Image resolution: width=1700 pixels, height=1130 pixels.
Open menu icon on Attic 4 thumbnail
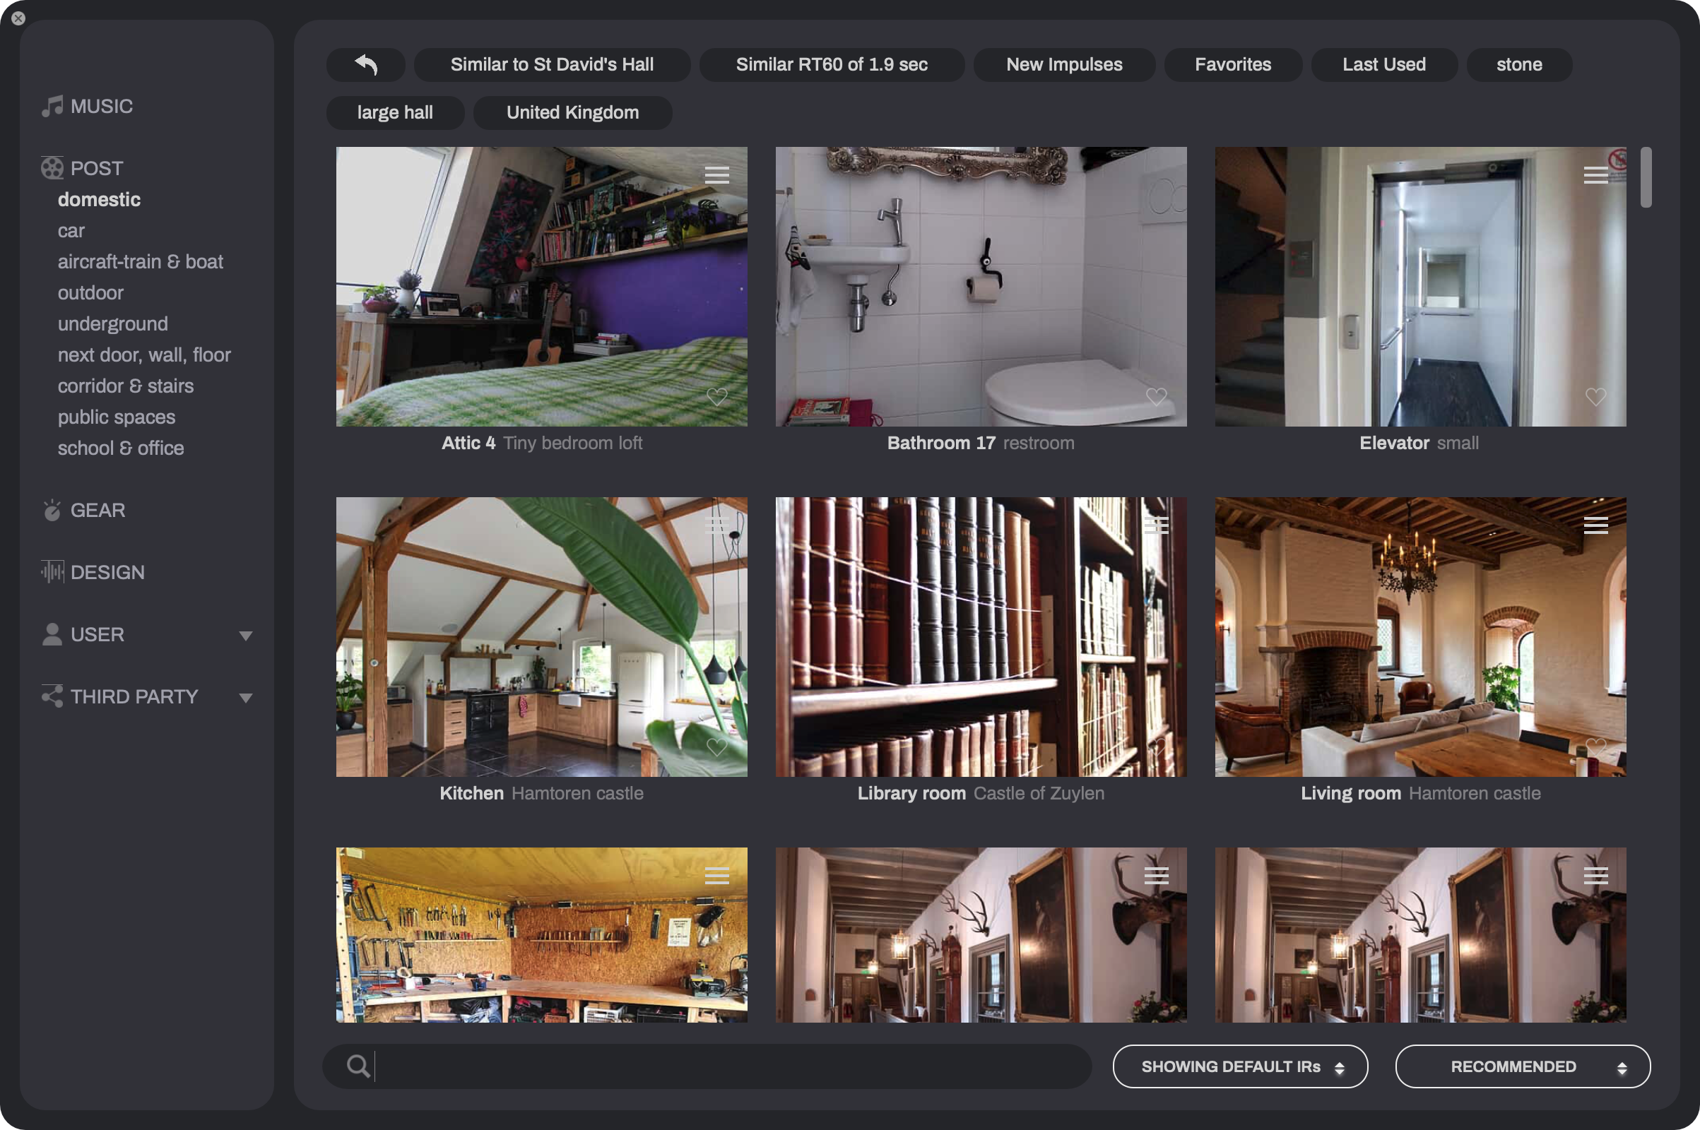pos(716,175)
